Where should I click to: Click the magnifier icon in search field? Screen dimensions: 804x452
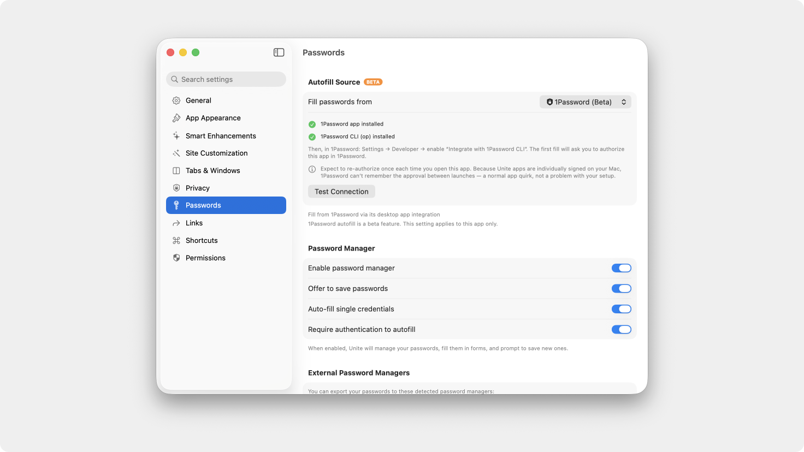click(175, 79)
